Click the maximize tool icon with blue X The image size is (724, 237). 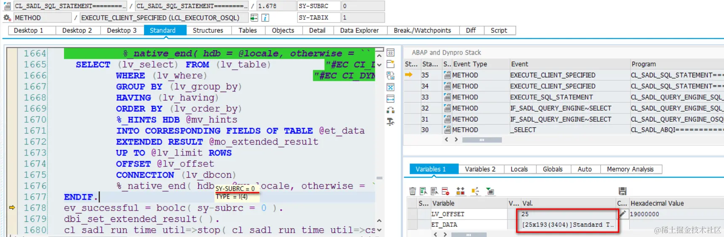pos(391,87)
